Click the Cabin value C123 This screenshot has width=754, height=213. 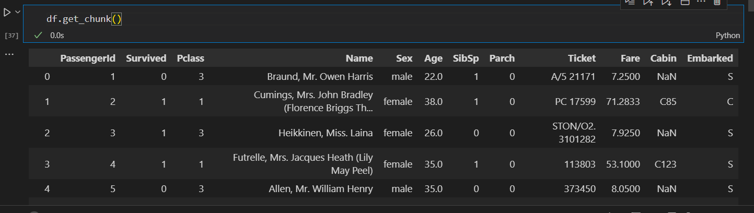point(665,164)
